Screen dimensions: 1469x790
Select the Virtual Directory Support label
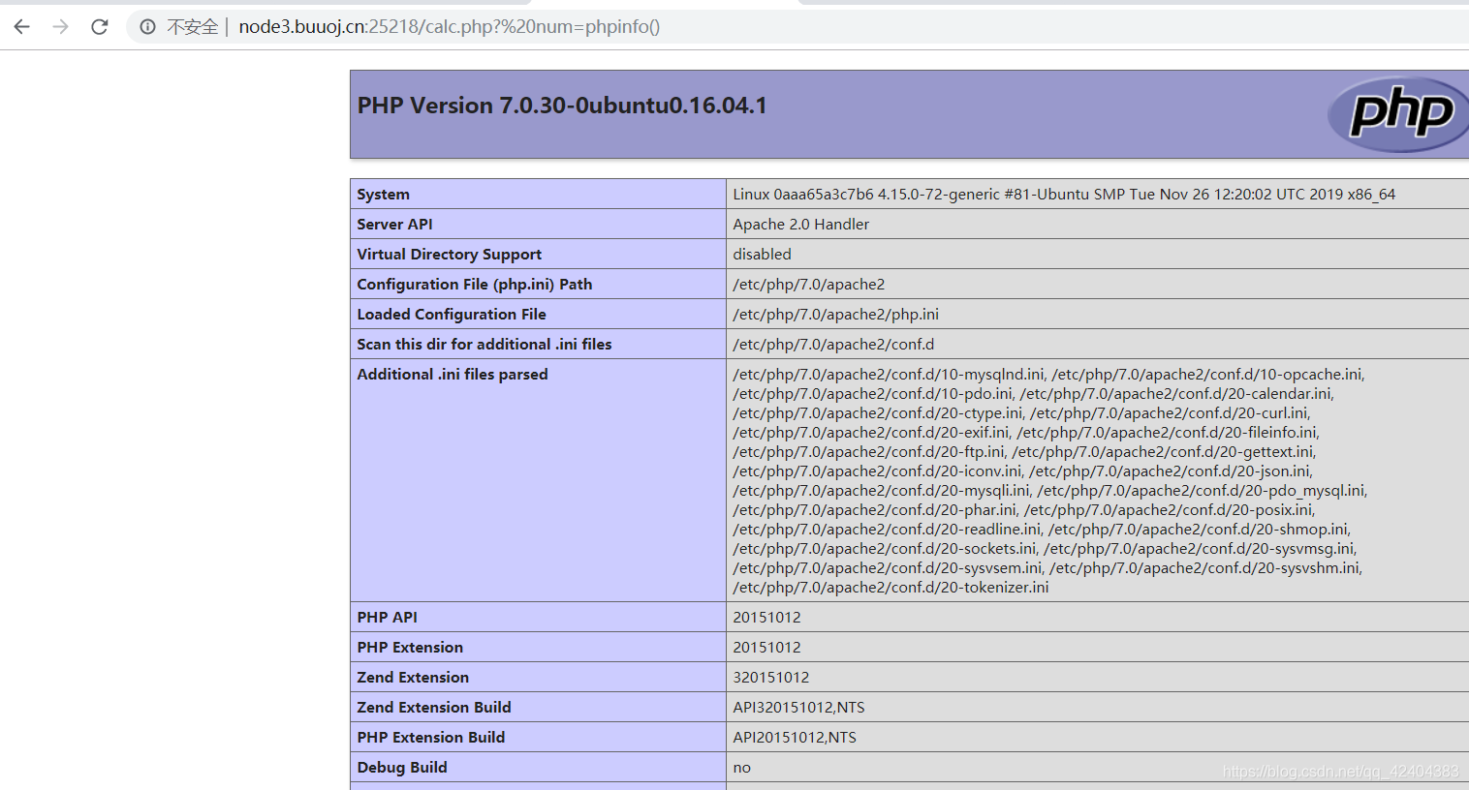click(x=449, y=255)
